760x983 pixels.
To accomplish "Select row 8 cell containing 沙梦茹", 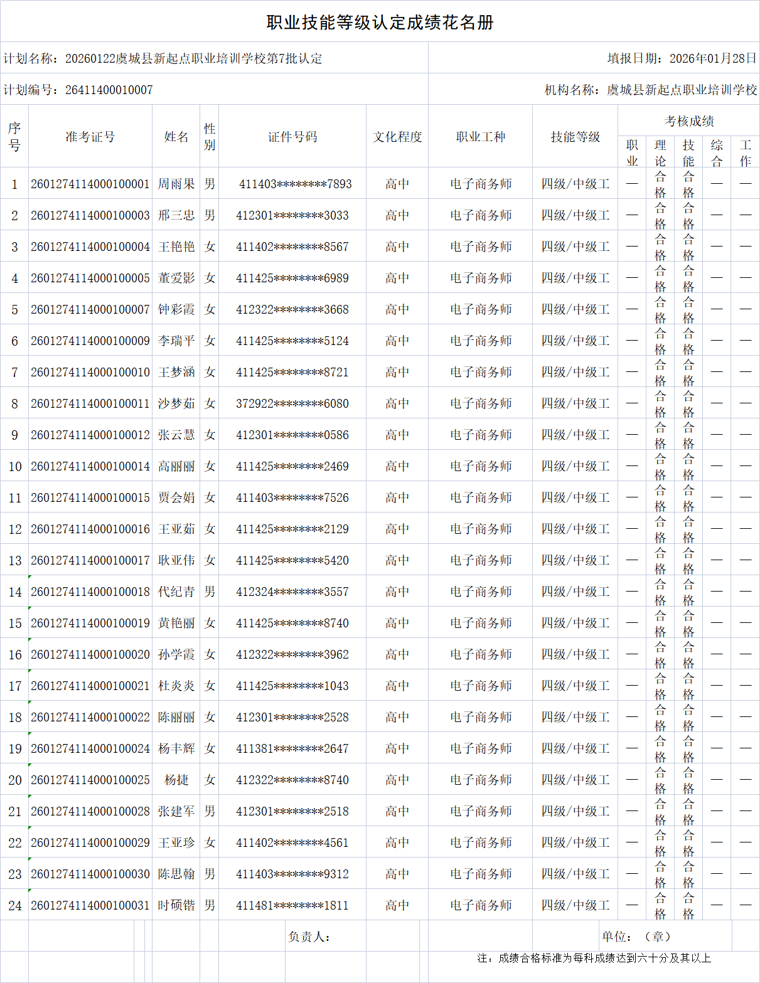I will 178,403.
